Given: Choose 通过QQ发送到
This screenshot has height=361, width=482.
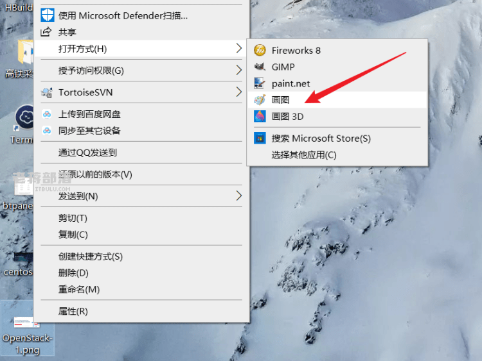Looking at the screenshot, I should coord(141,153).
